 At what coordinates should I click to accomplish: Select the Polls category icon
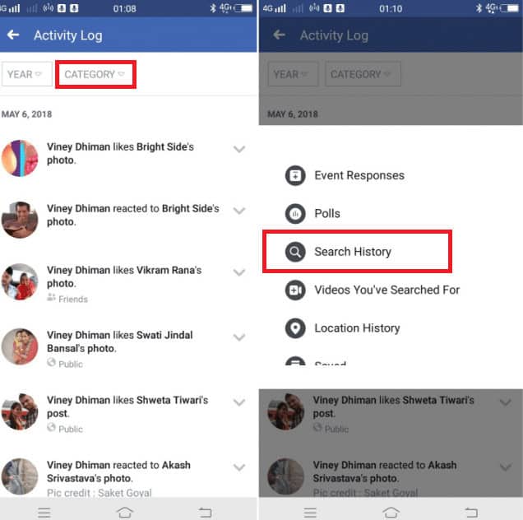pyautogui.click(x=295, y=214)
